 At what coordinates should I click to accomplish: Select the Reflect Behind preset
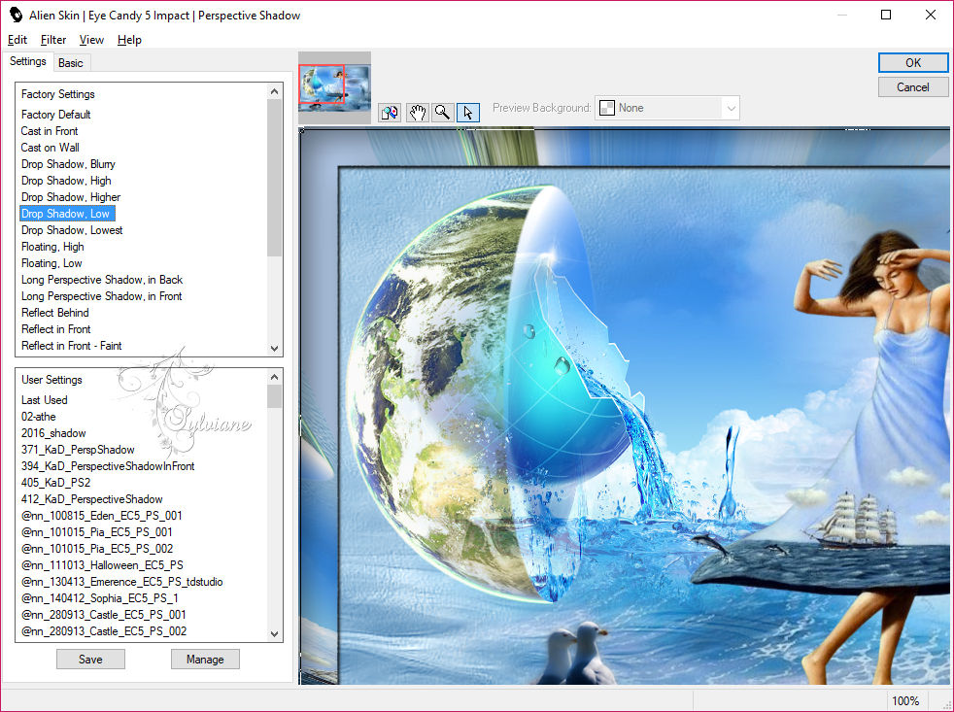coord(54,312)
